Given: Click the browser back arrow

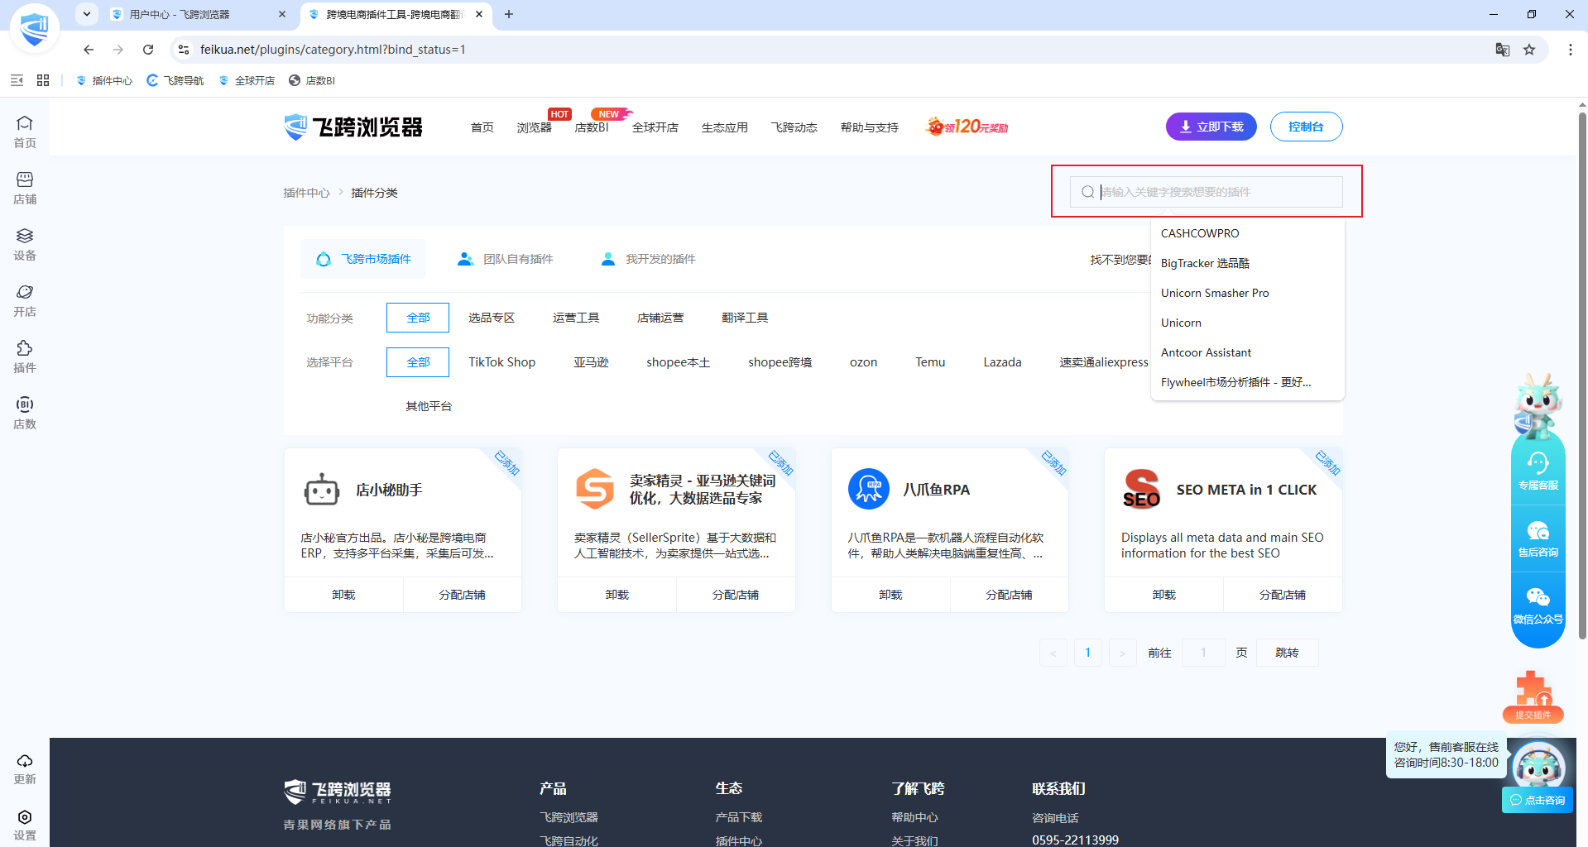Looking at the screenshot, I should [x=89, y=50].
